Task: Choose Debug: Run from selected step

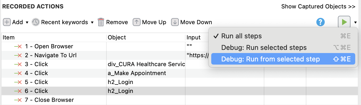Action: click(x=270, y=59)
